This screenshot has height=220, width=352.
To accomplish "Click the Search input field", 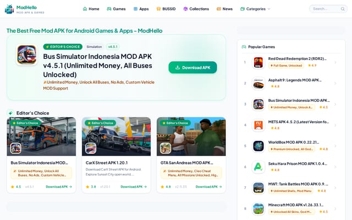I will [x=328, y=9].
